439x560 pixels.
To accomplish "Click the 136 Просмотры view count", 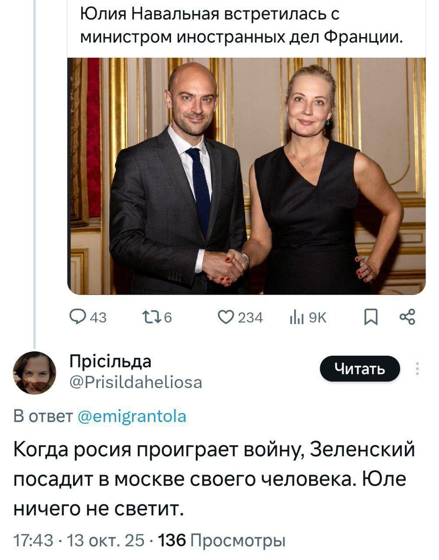I will coord(223,541).
